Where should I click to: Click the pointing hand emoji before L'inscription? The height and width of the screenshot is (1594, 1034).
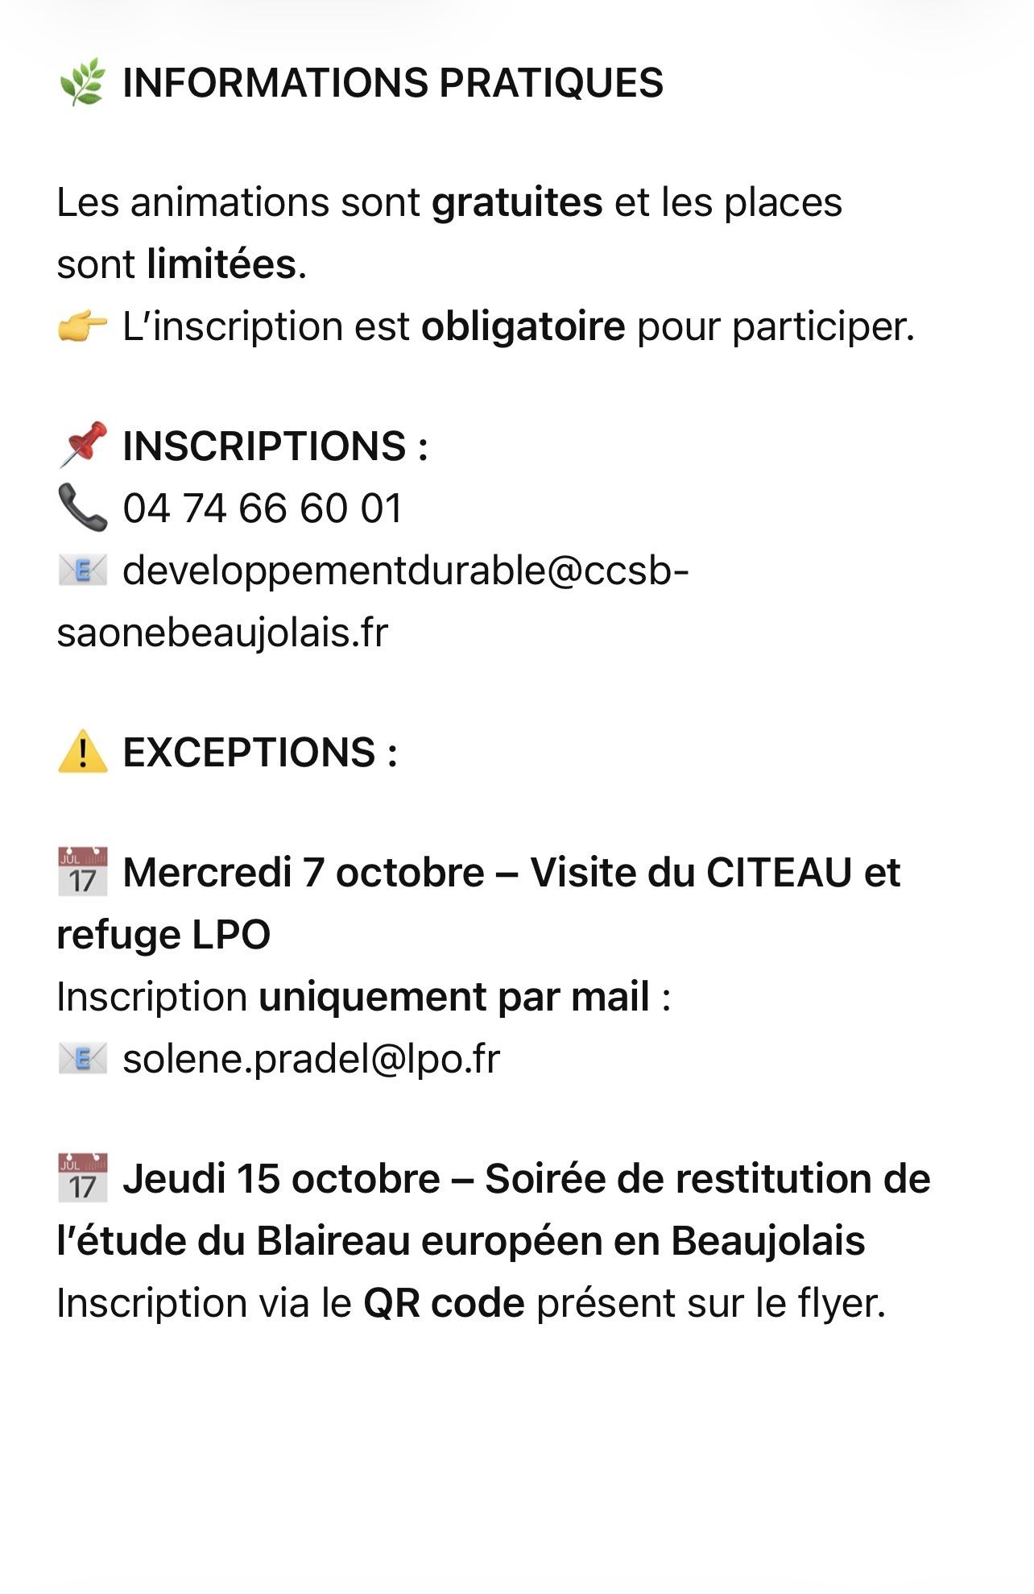tap(82, 327)
